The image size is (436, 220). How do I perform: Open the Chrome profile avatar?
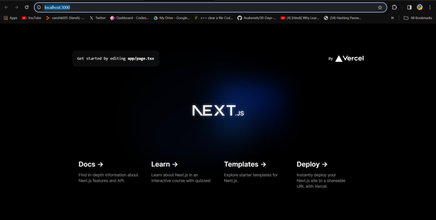click(x=420, y=8)
